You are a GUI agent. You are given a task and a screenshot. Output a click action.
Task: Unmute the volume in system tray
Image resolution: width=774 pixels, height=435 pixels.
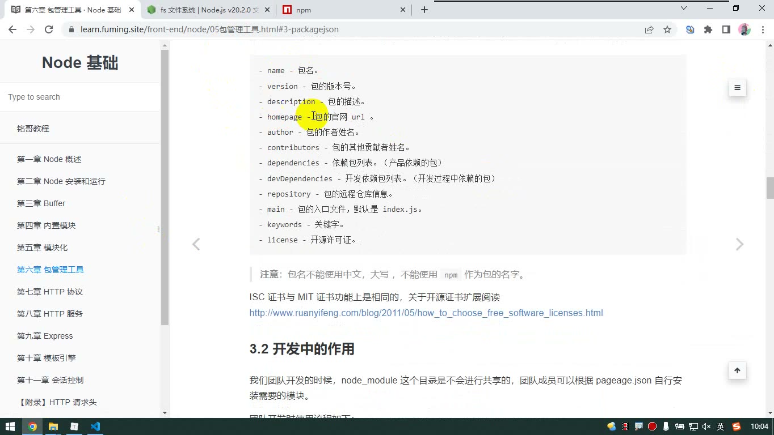pyautogui.click(x=706, y=427)
